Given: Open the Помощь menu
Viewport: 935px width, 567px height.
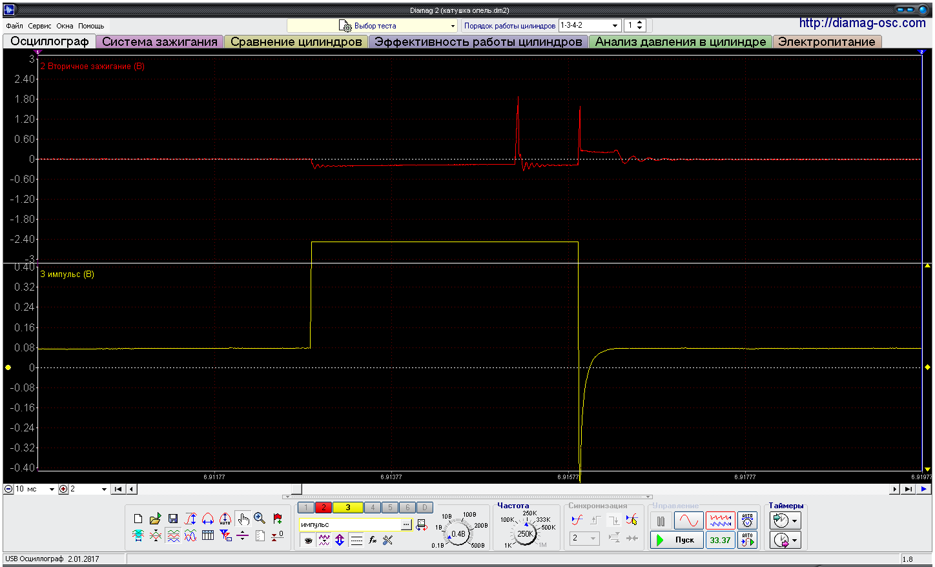Looking at the screenshot, I should (x=91, y=26).
